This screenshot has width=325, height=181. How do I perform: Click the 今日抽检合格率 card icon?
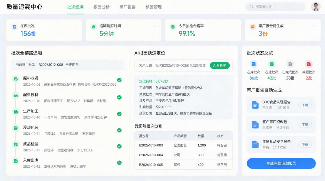tap(173, 26)
